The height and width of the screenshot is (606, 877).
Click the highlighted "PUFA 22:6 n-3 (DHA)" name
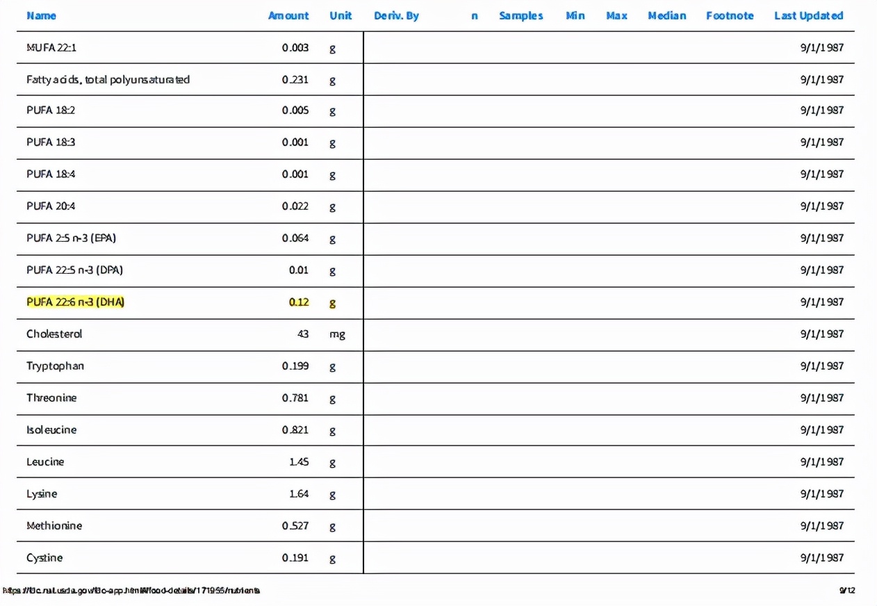pos(76,302)
